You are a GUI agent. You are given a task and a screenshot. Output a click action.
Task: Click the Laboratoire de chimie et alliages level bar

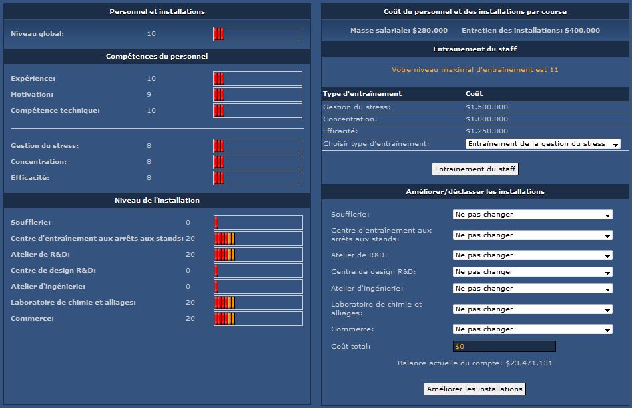point(258,303)
